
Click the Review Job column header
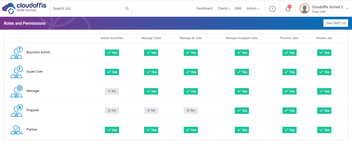pyautogui.click(x=324, y=38)
